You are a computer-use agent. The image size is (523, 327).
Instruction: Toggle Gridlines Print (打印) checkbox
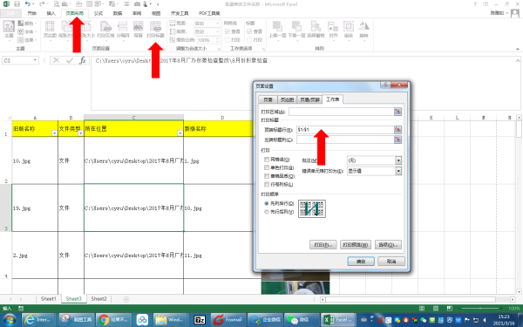click(x=228, y=40)
